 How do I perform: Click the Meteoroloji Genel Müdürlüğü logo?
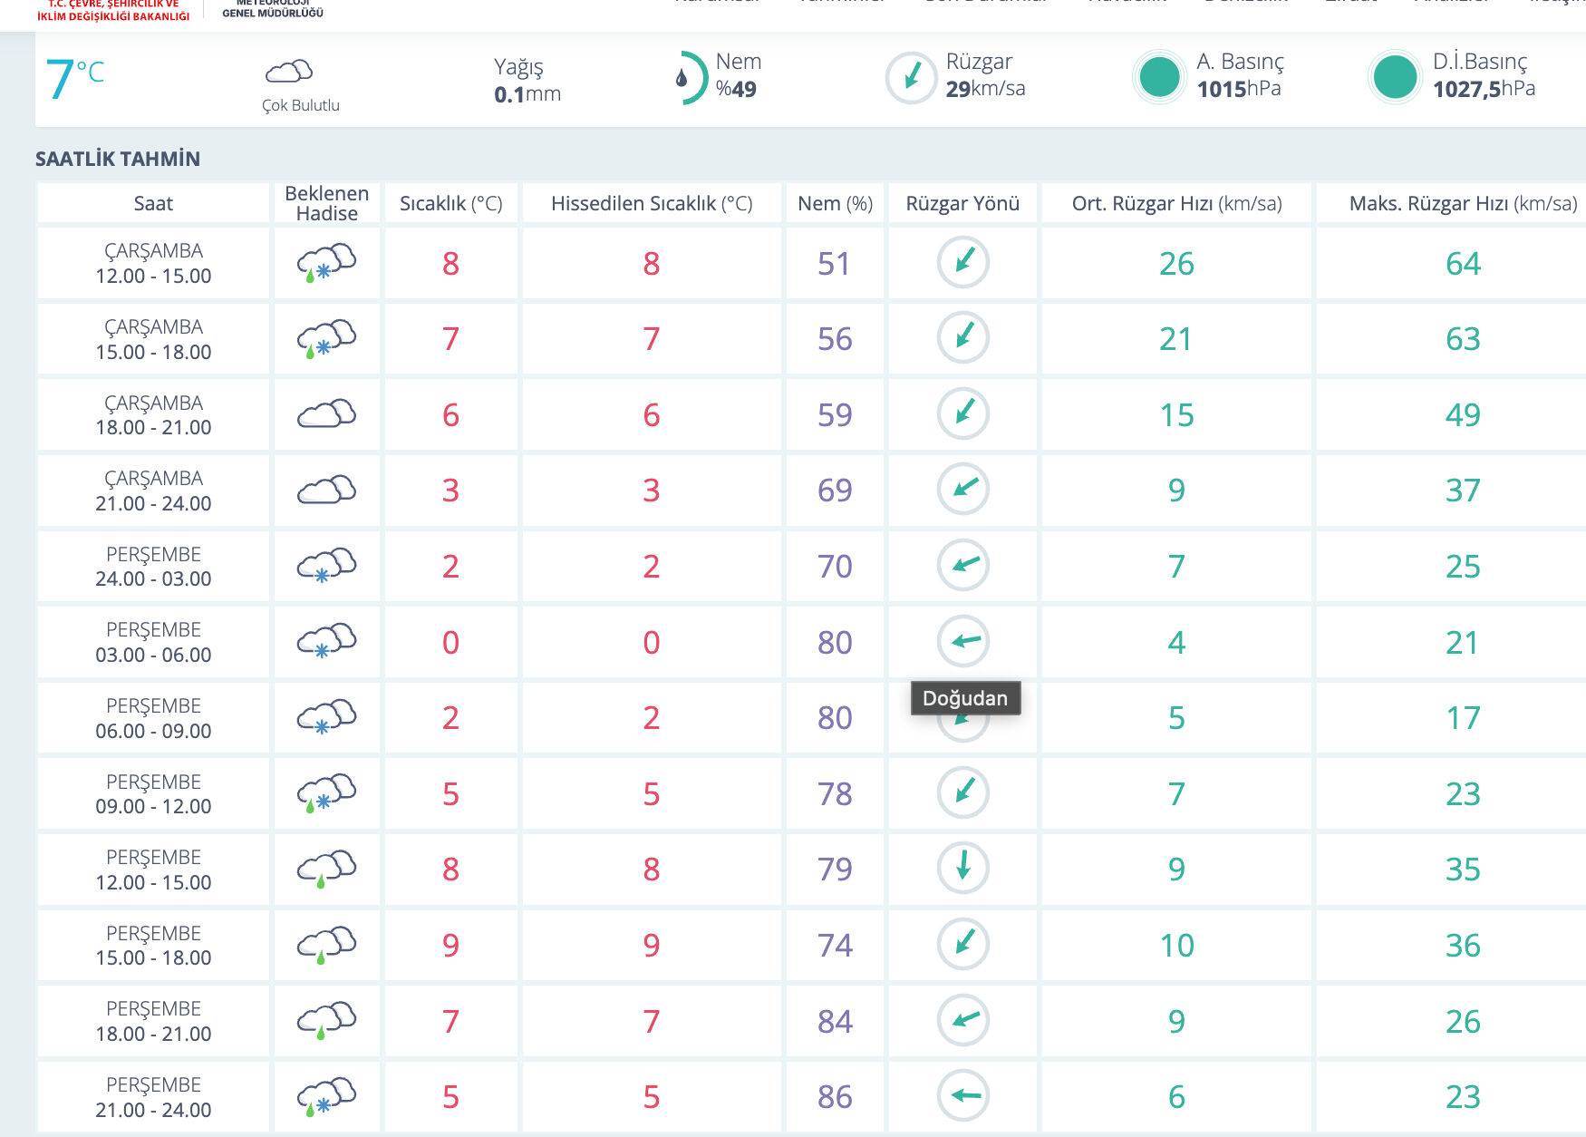tap(273, 9)
